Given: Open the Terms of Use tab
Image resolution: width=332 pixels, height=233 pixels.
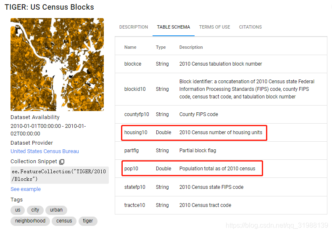Looking at the screenshot, I should (214, 27).
